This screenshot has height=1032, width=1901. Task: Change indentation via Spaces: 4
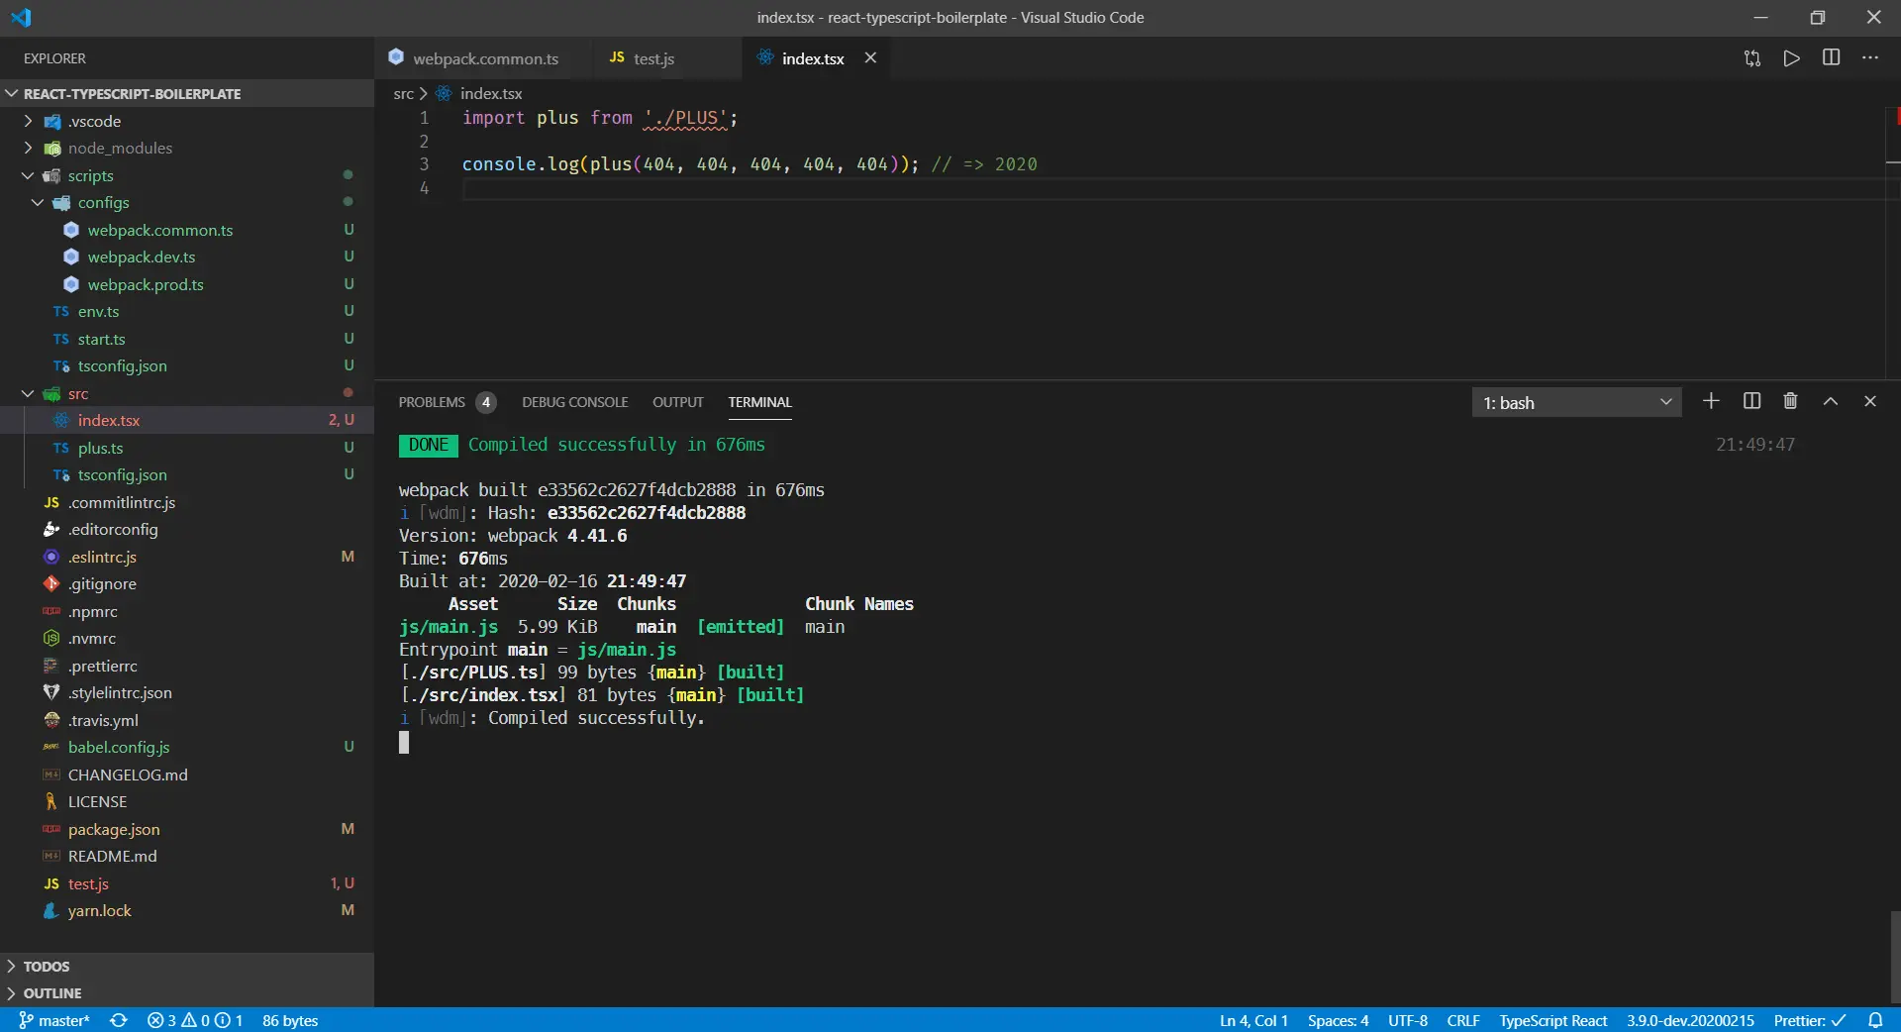coord(1338,1020)
